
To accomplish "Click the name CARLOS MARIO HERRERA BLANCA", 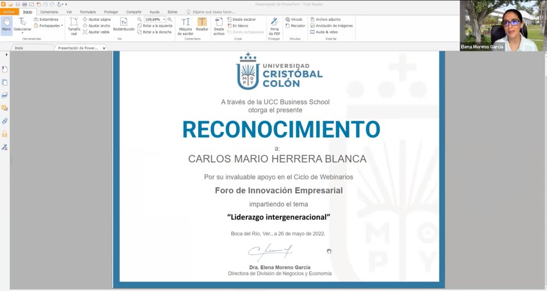I will point(277,159).
